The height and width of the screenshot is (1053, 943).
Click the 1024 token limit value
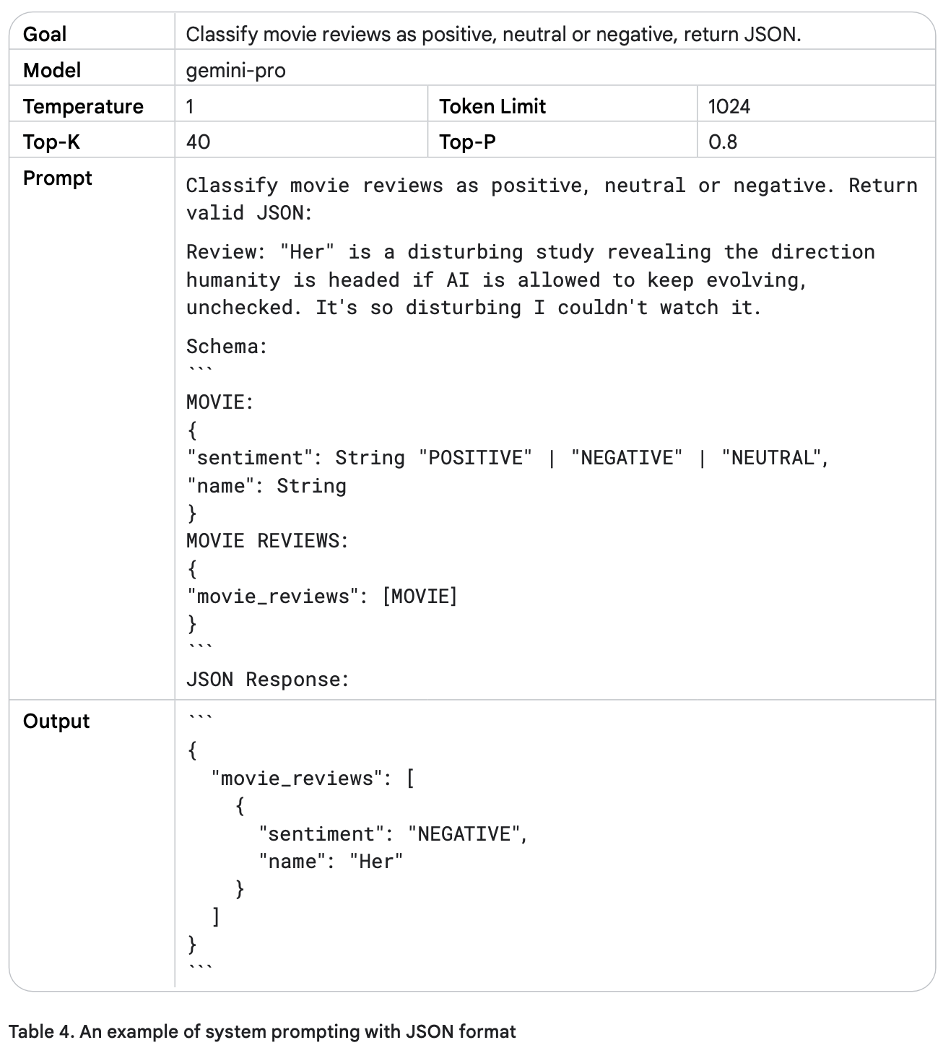(729, 107)
